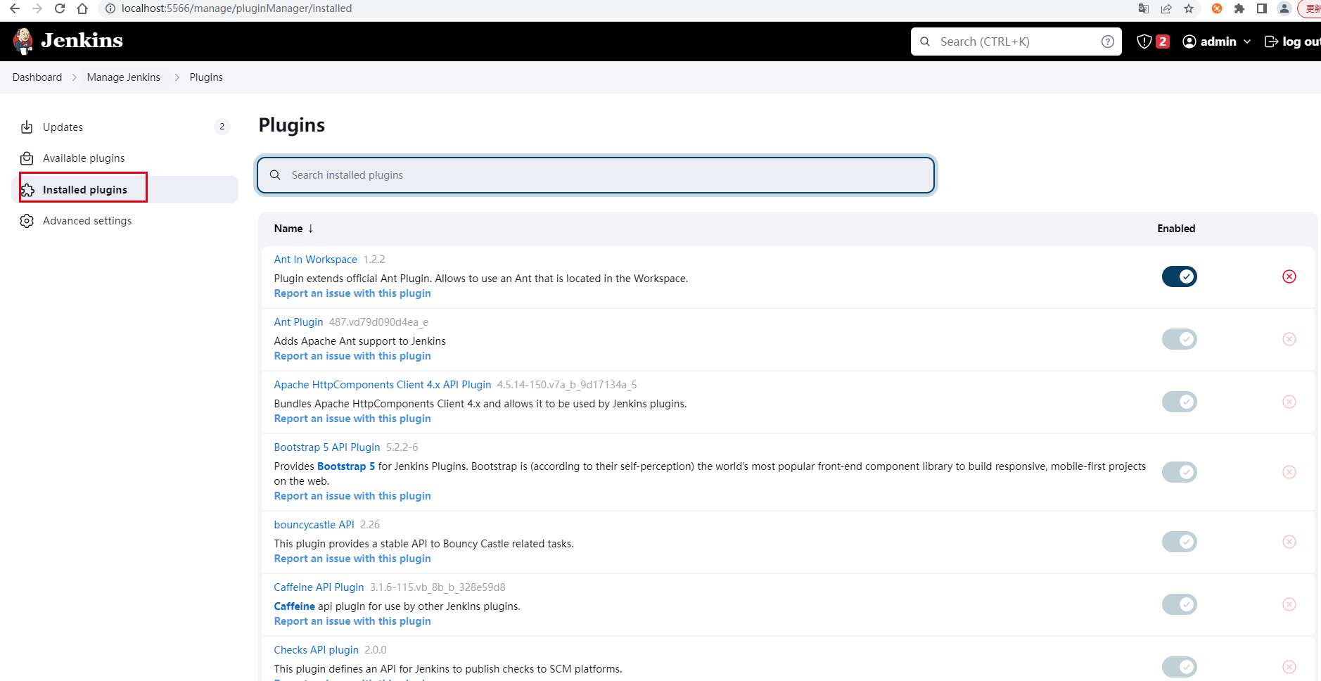This screenshot has height=681, width=1321.
Task: Toggle the Caffeine API Plugin switch
Action: pos(1180,604)
